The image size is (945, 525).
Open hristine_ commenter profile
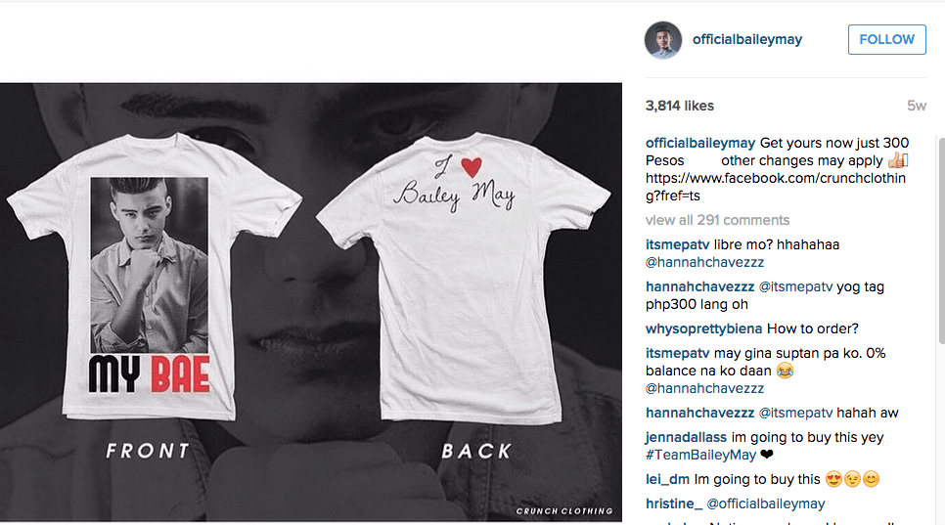click(x=674, y=503)
